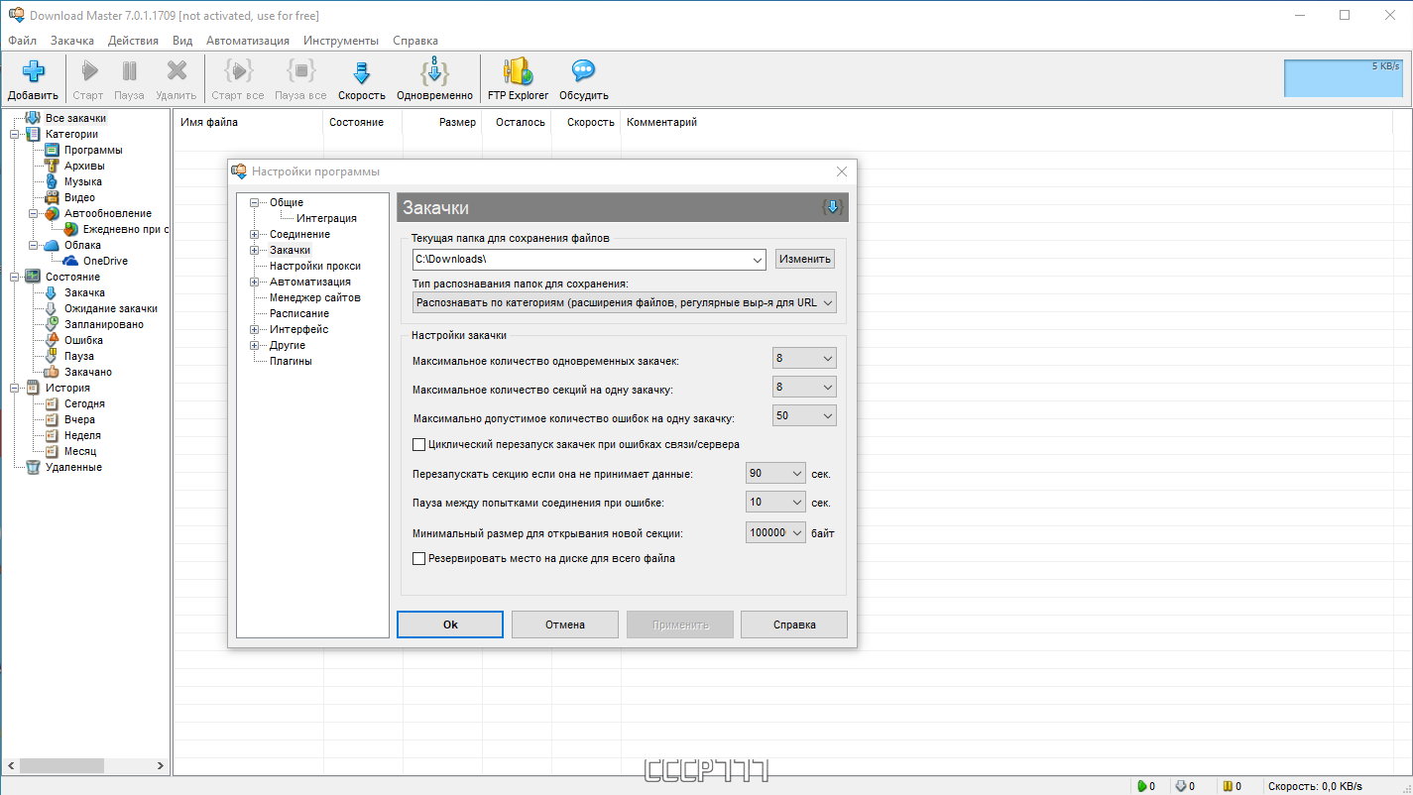Click the Справка button in settings dialog
This screenshot has height=795, width=1413.
click(x=795, y=625)
